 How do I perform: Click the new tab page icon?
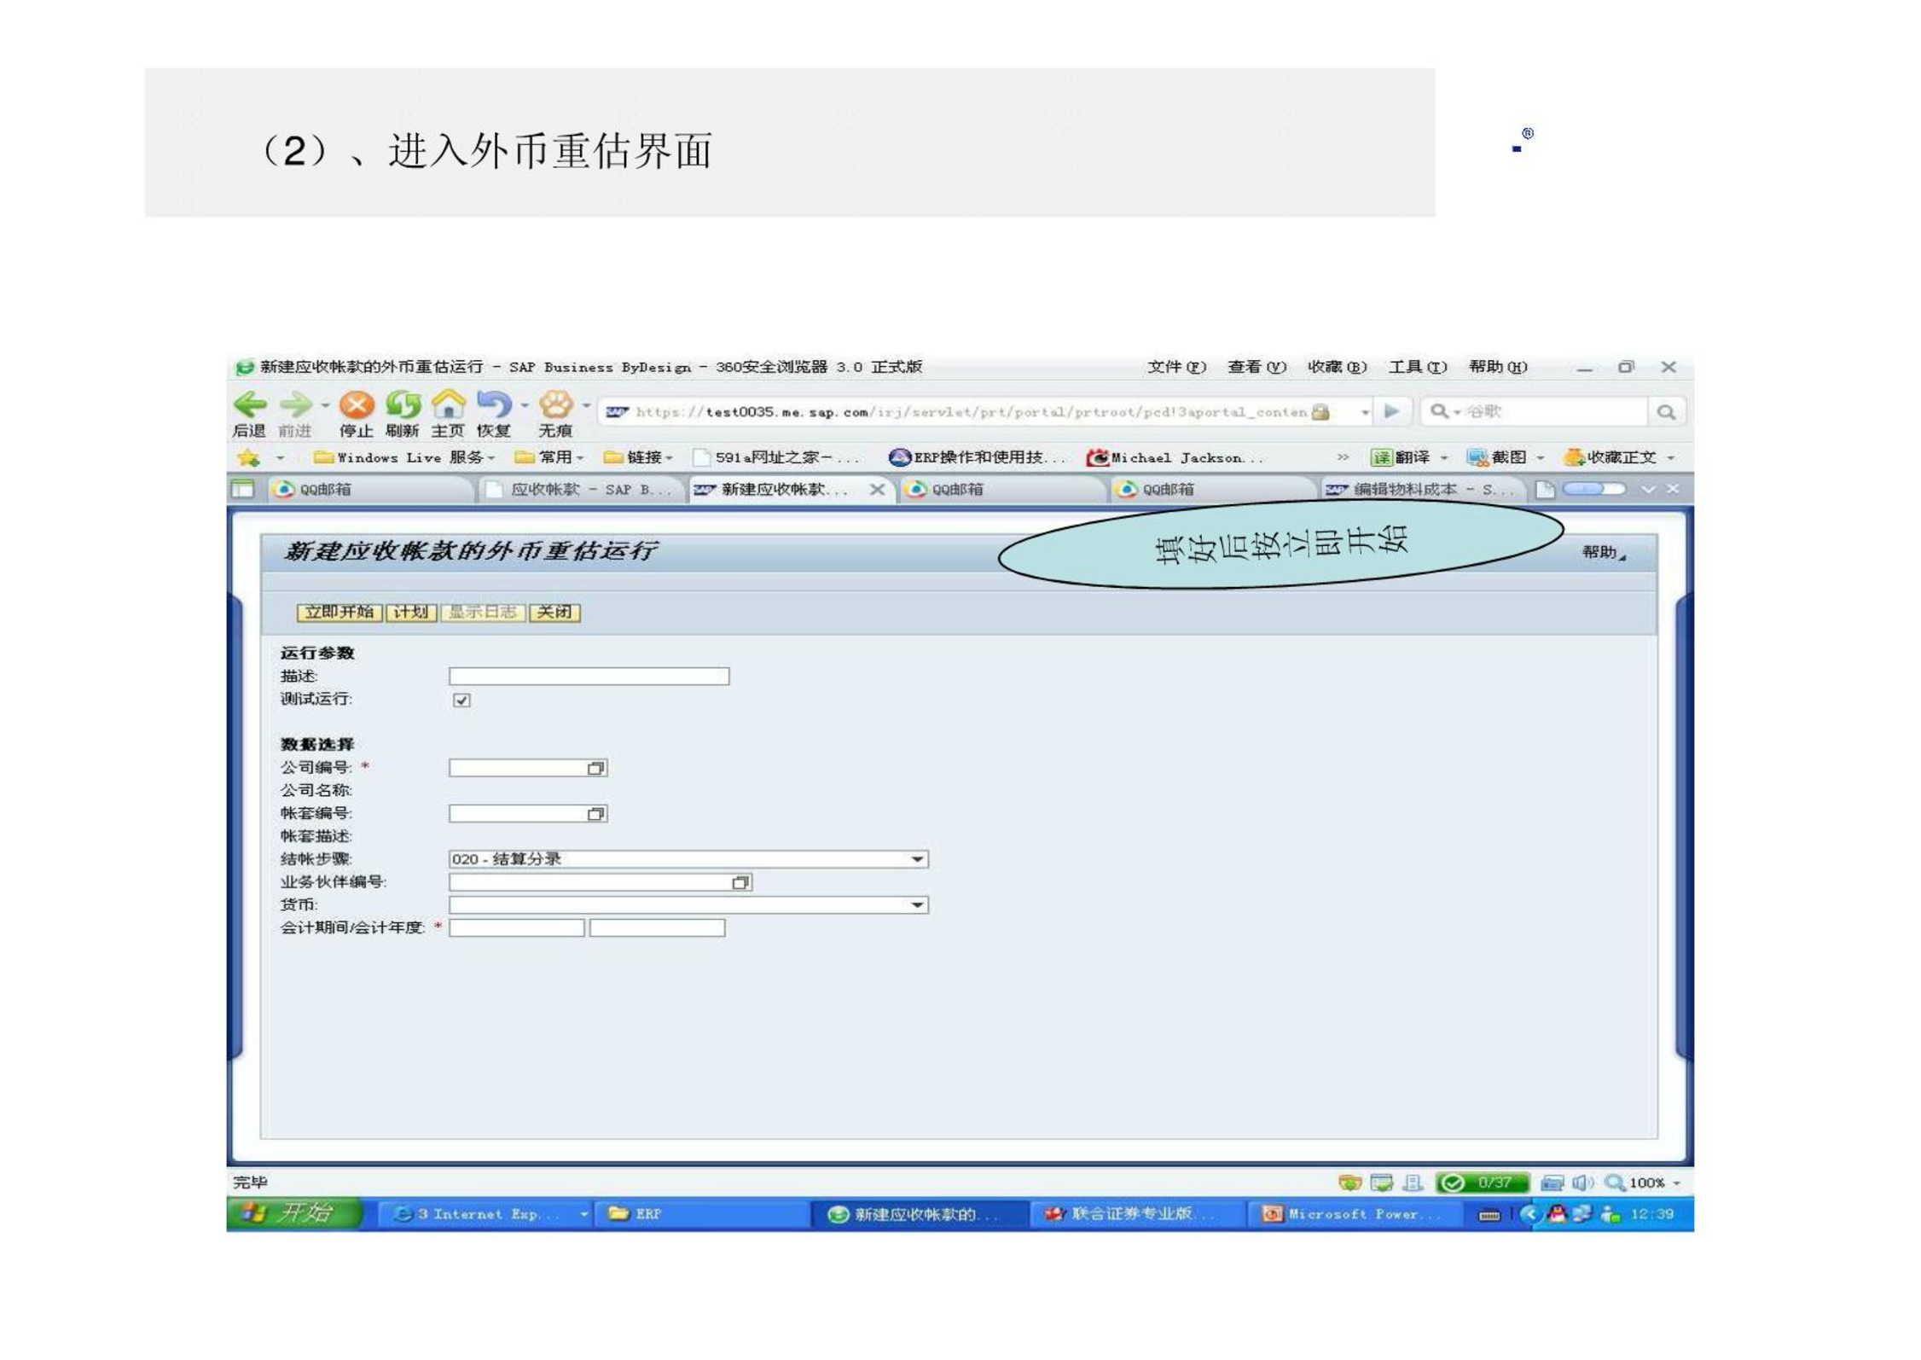(1545, 489)
